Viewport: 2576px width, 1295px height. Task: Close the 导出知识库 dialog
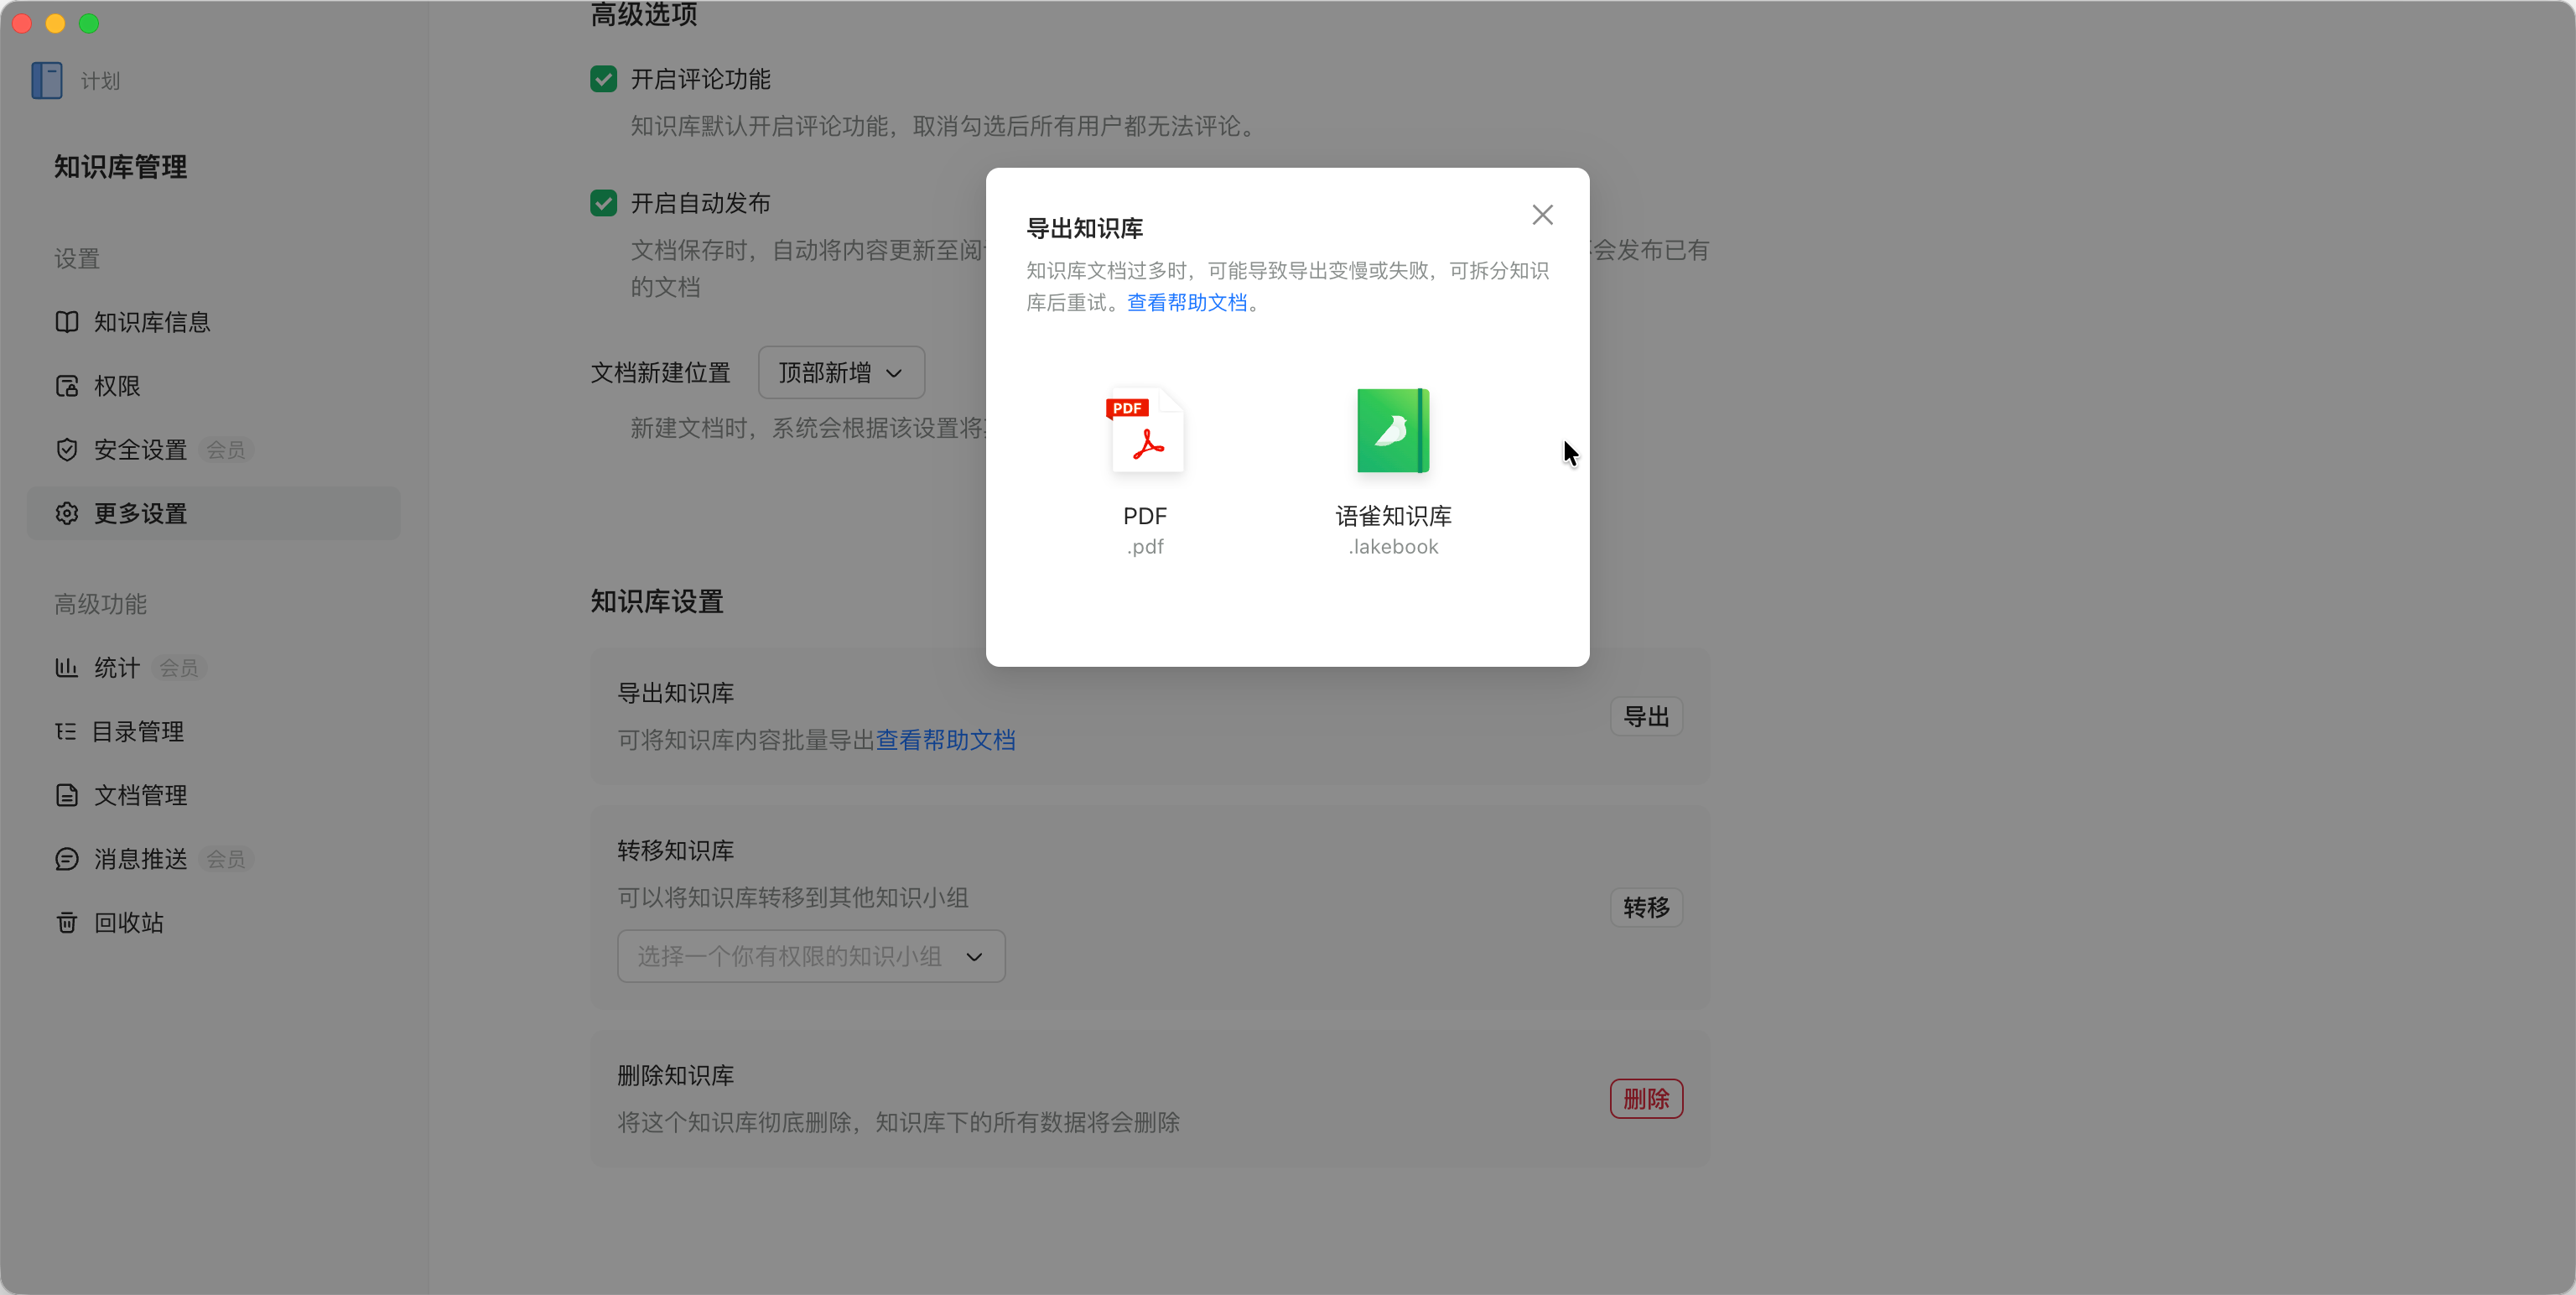tap(1542, 215)
